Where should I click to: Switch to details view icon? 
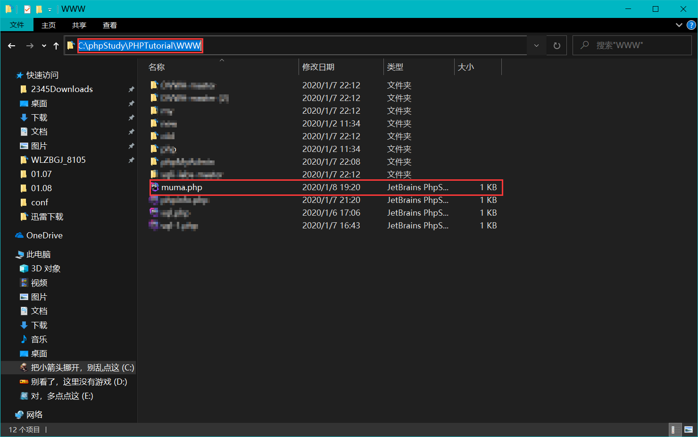click(x=675, y=430)
